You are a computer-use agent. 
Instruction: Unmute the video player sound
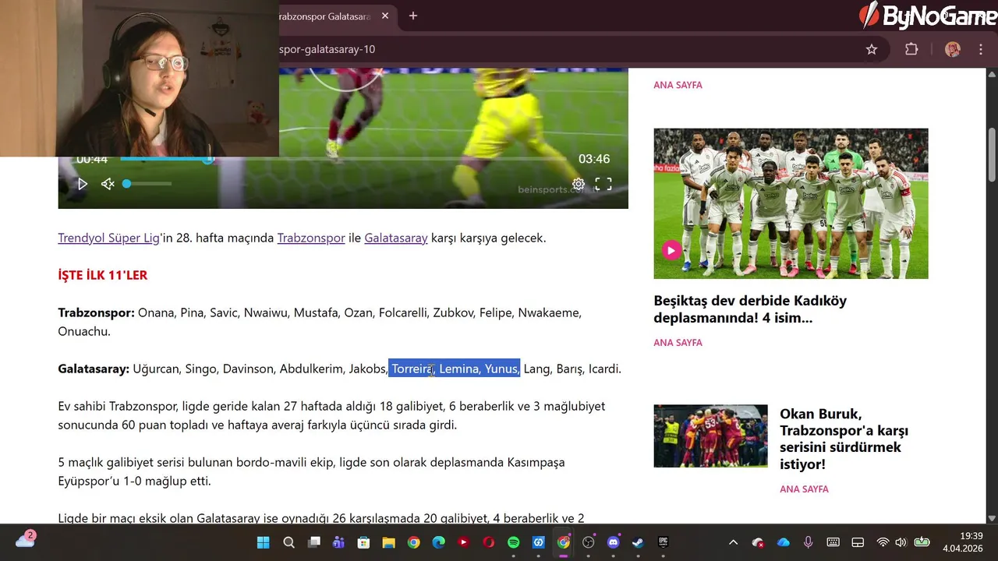point(108,184)
